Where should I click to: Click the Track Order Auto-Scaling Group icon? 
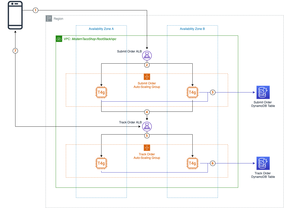click(x=147, y=147)
